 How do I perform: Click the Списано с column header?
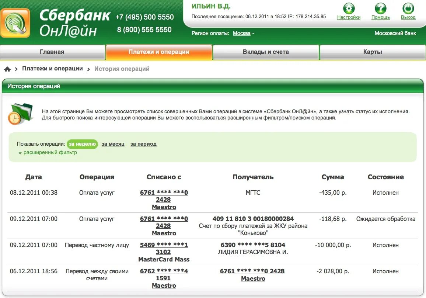coord(164,177)
